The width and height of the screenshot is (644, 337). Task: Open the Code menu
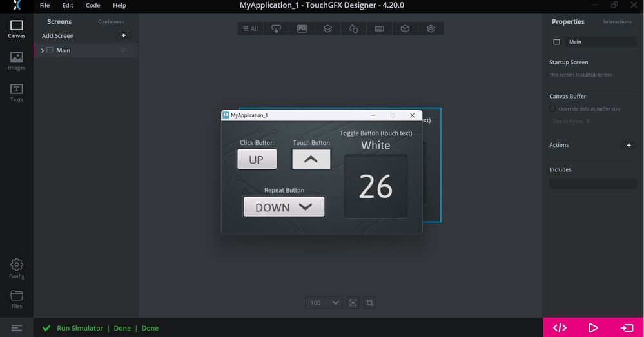93,5
